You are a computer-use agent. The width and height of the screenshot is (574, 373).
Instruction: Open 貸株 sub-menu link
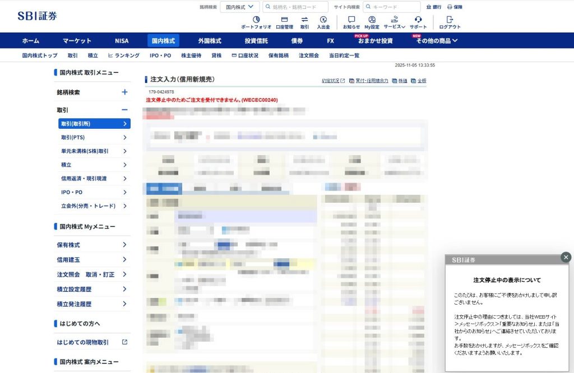[x=216, y=55]
